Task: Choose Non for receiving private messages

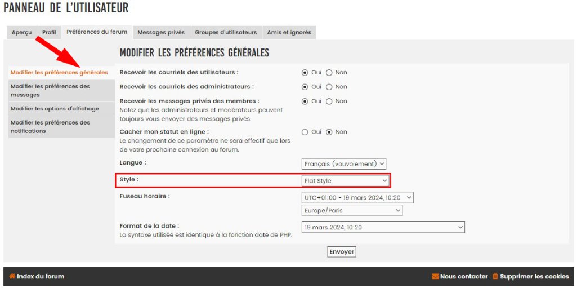Action: [x=329, y=102]
